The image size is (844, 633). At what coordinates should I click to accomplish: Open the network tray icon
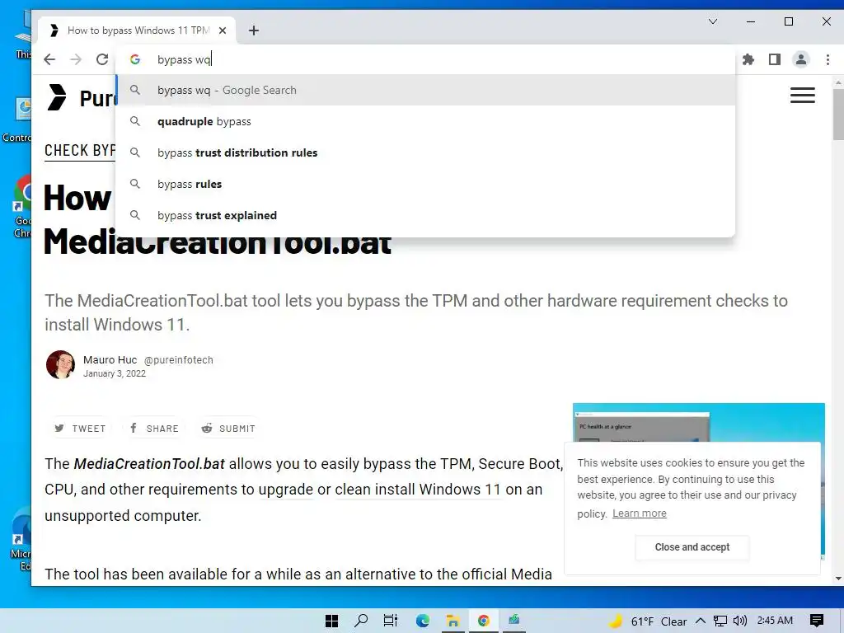coord(720,621)
